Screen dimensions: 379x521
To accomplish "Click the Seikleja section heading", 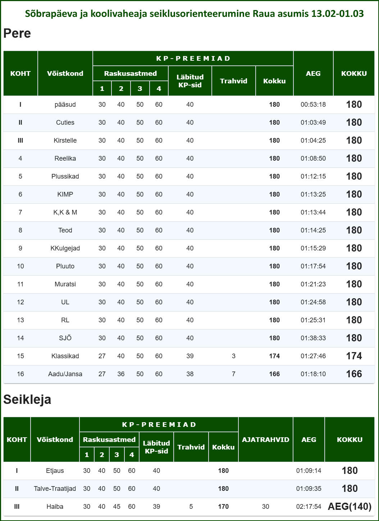I will pos(27,400).
